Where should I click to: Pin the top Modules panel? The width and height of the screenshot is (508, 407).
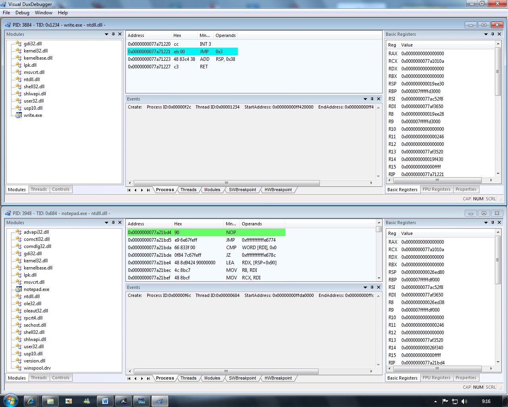pos(114,34)
